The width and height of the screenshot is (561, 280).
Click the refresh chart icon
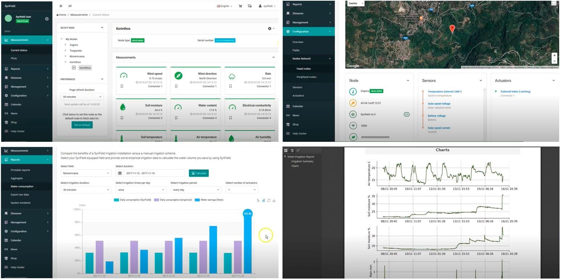point(269,200)
